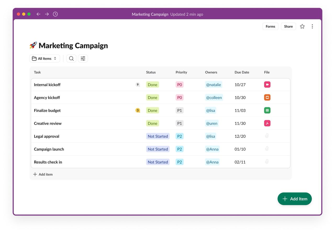Open Internal kickoff video file icon
This screenshot has width=335, height=233.
(x=267, y=85)
